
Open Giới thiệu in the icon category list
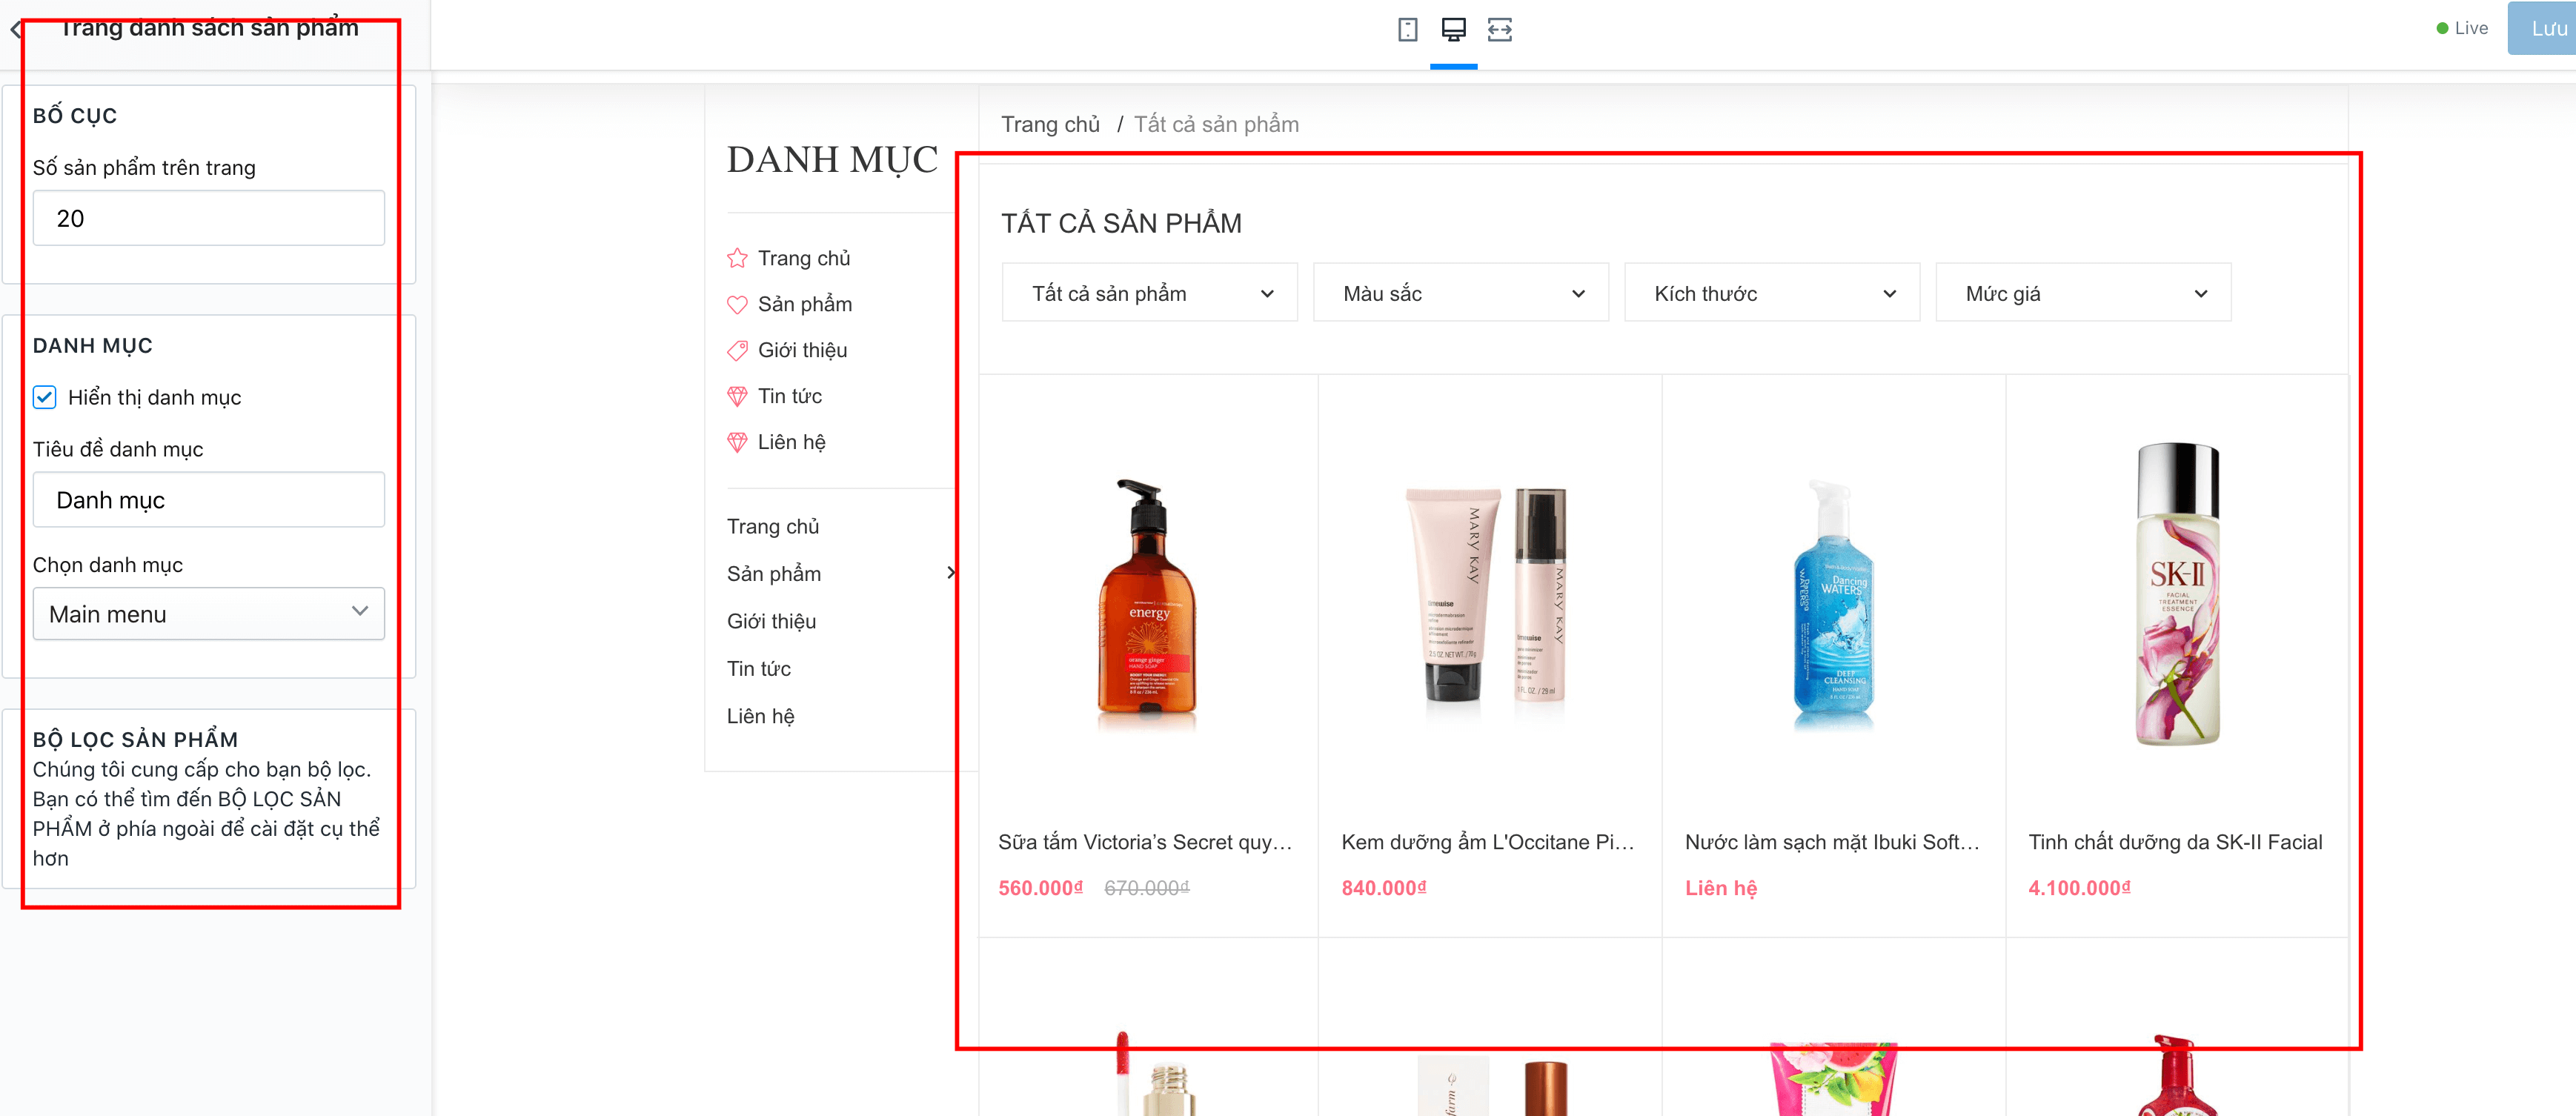802,350
